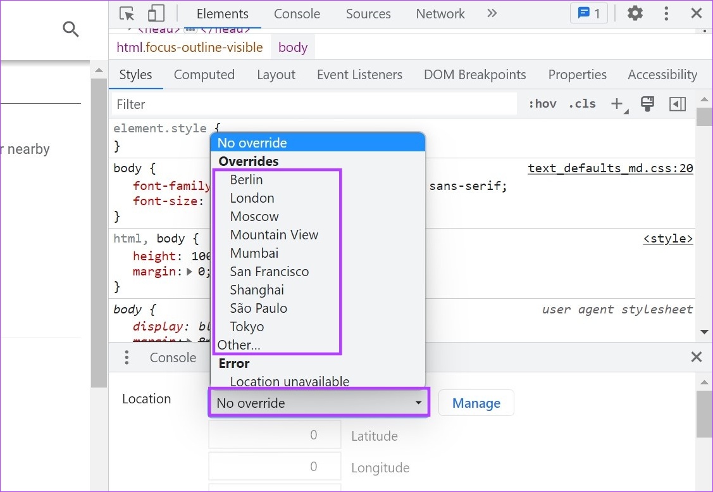713x492 pixels.
Task: Open hidden panels via the chevron menu
Action: coord(492,13)
